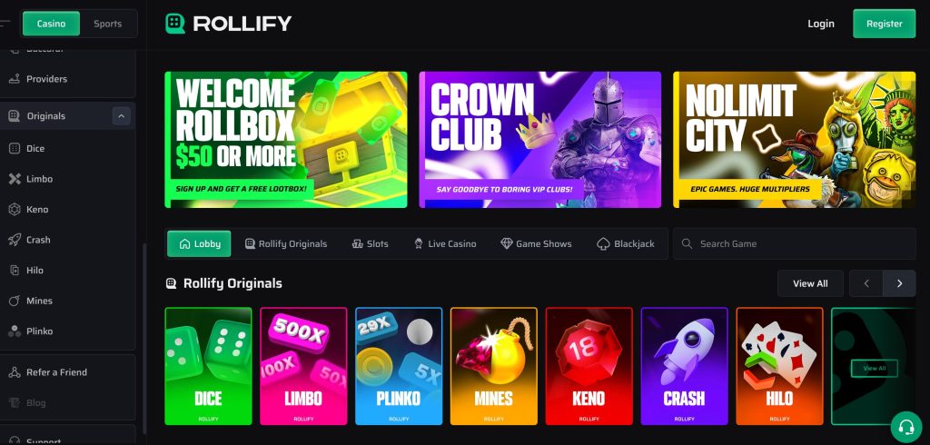
Task: Open the Live Casino tab
Action: [x=445, y=244]
